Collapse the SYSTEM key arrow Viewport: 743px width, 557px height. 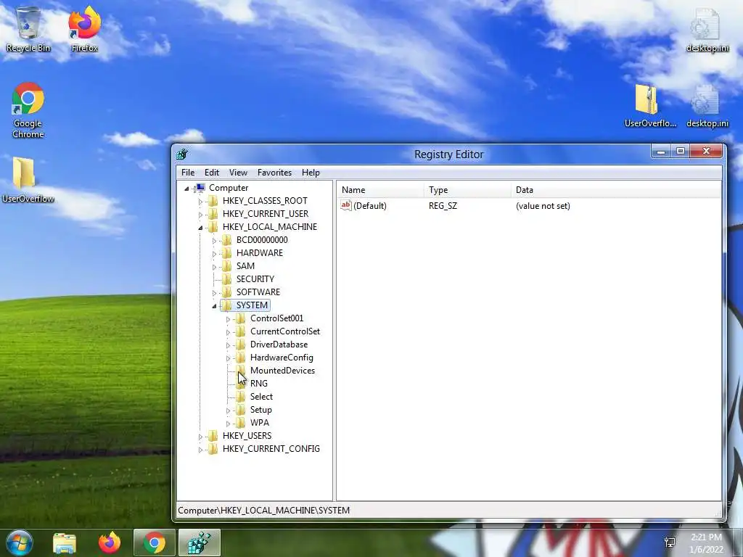(214, 306)
